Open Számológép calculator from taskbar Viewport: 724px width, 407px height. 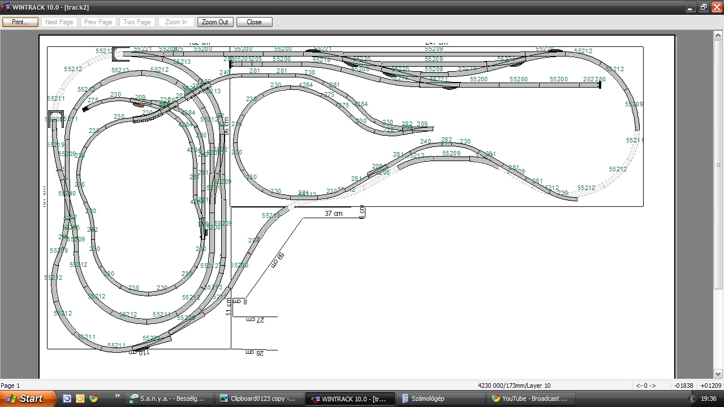click(x=442, y=399)
